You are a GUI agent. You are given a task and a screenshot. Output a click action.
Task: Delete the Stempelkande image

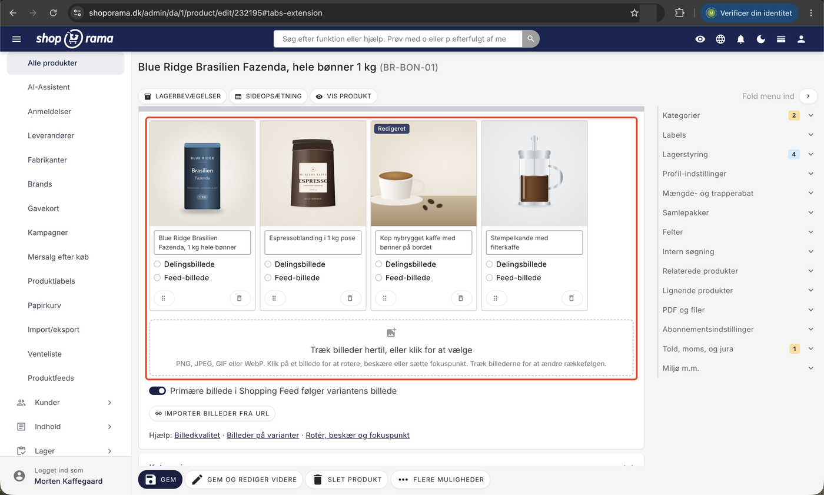coord(572,298)
